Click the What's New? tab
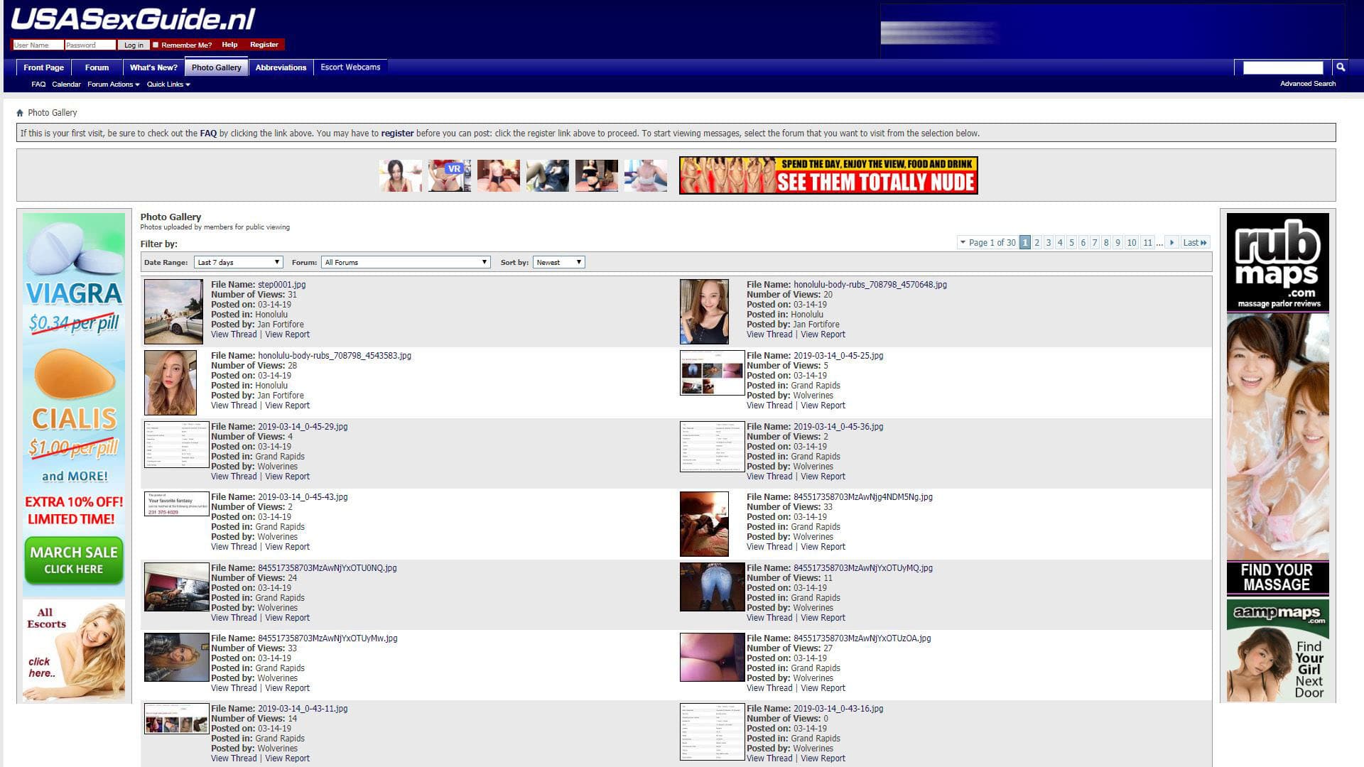The height and width of the screenshot is (767, 1364). coord(153,67)
